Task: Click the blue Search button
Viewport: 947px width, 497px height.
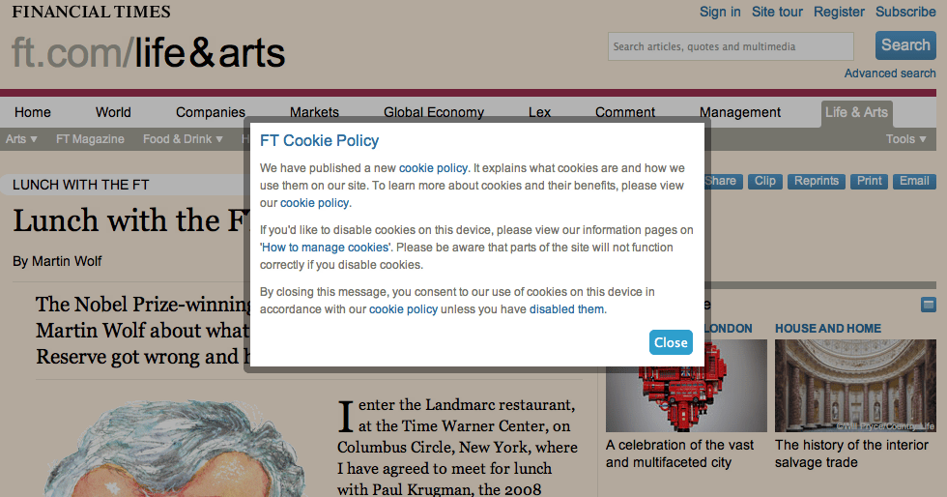Action: click(905, 45)
